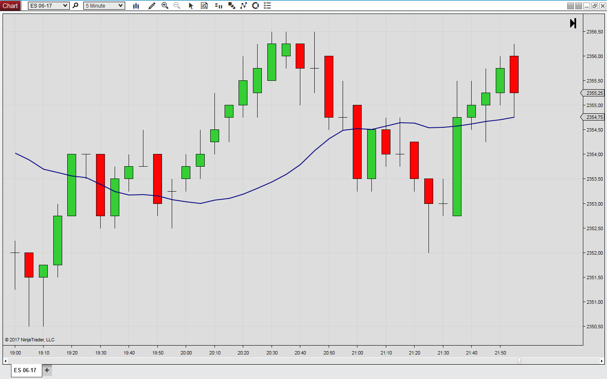
Task: Add a new tab with plus button
Action: (47, 370)
